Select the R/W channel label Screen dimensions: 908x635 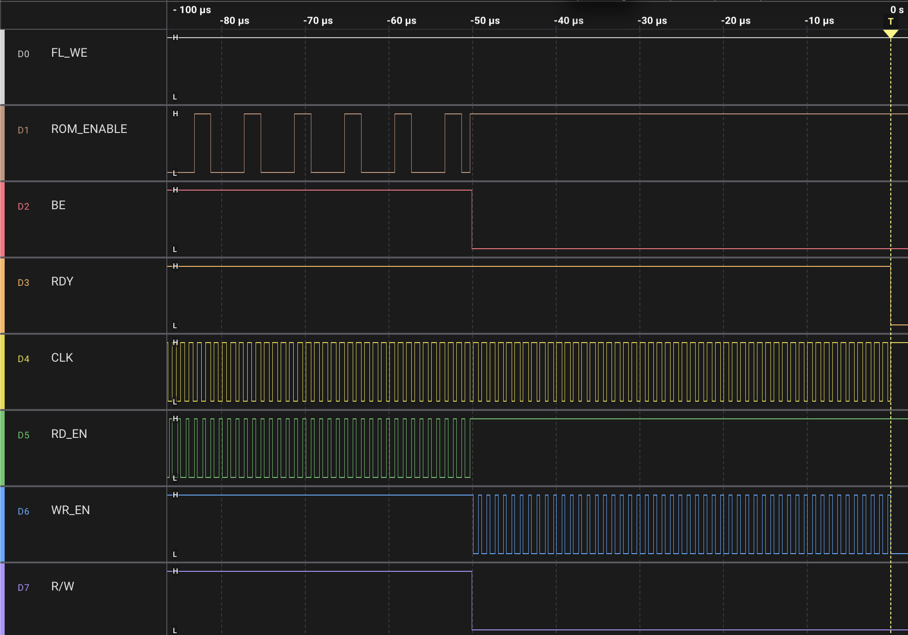(x=63, y=587)
